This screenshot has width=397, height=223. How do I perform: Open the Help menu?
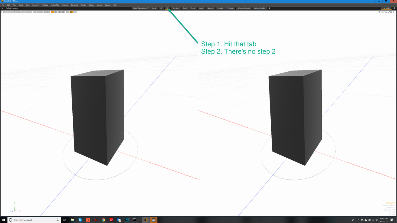(x=115, y=5)
